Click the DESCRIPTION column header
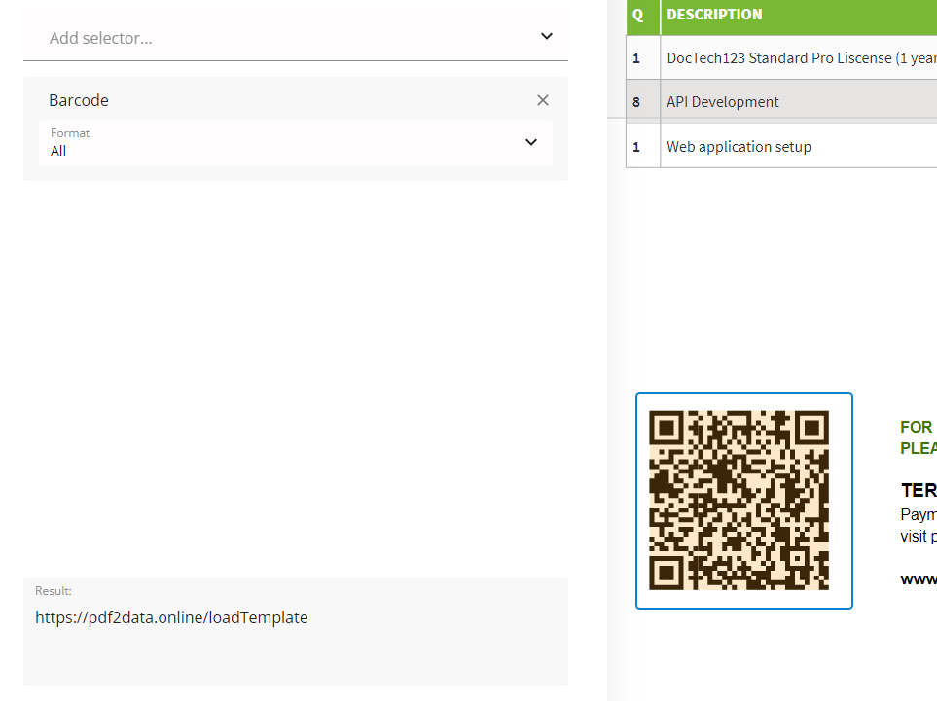The width and height of the screenshot is (937, 701). point(714,15)
